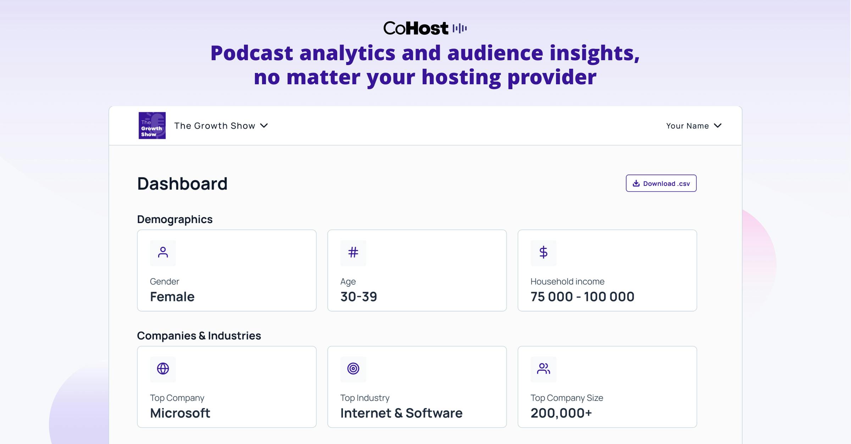Select the Age 30-39 card
The width and height of the screenshot is (851, 444).
coord(417,271)
